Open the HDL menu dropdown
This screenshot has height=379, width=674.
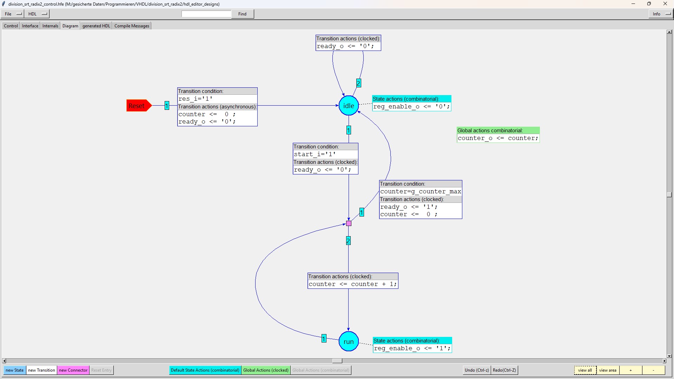point(37,14)
